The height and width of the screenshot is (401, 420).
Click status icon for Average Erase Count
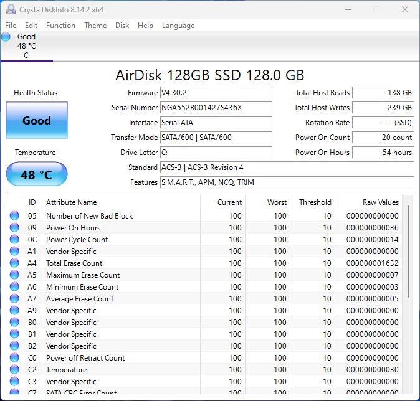coord(14,298)
